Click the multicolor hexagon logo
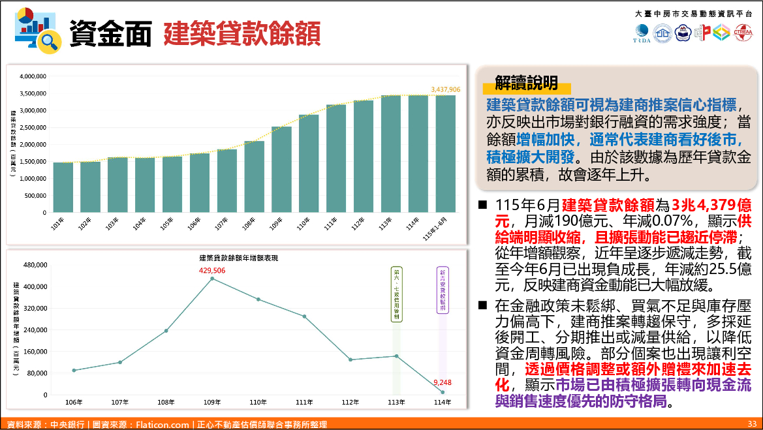Screen dimensions: 763x430 click(x=722, y=33)
